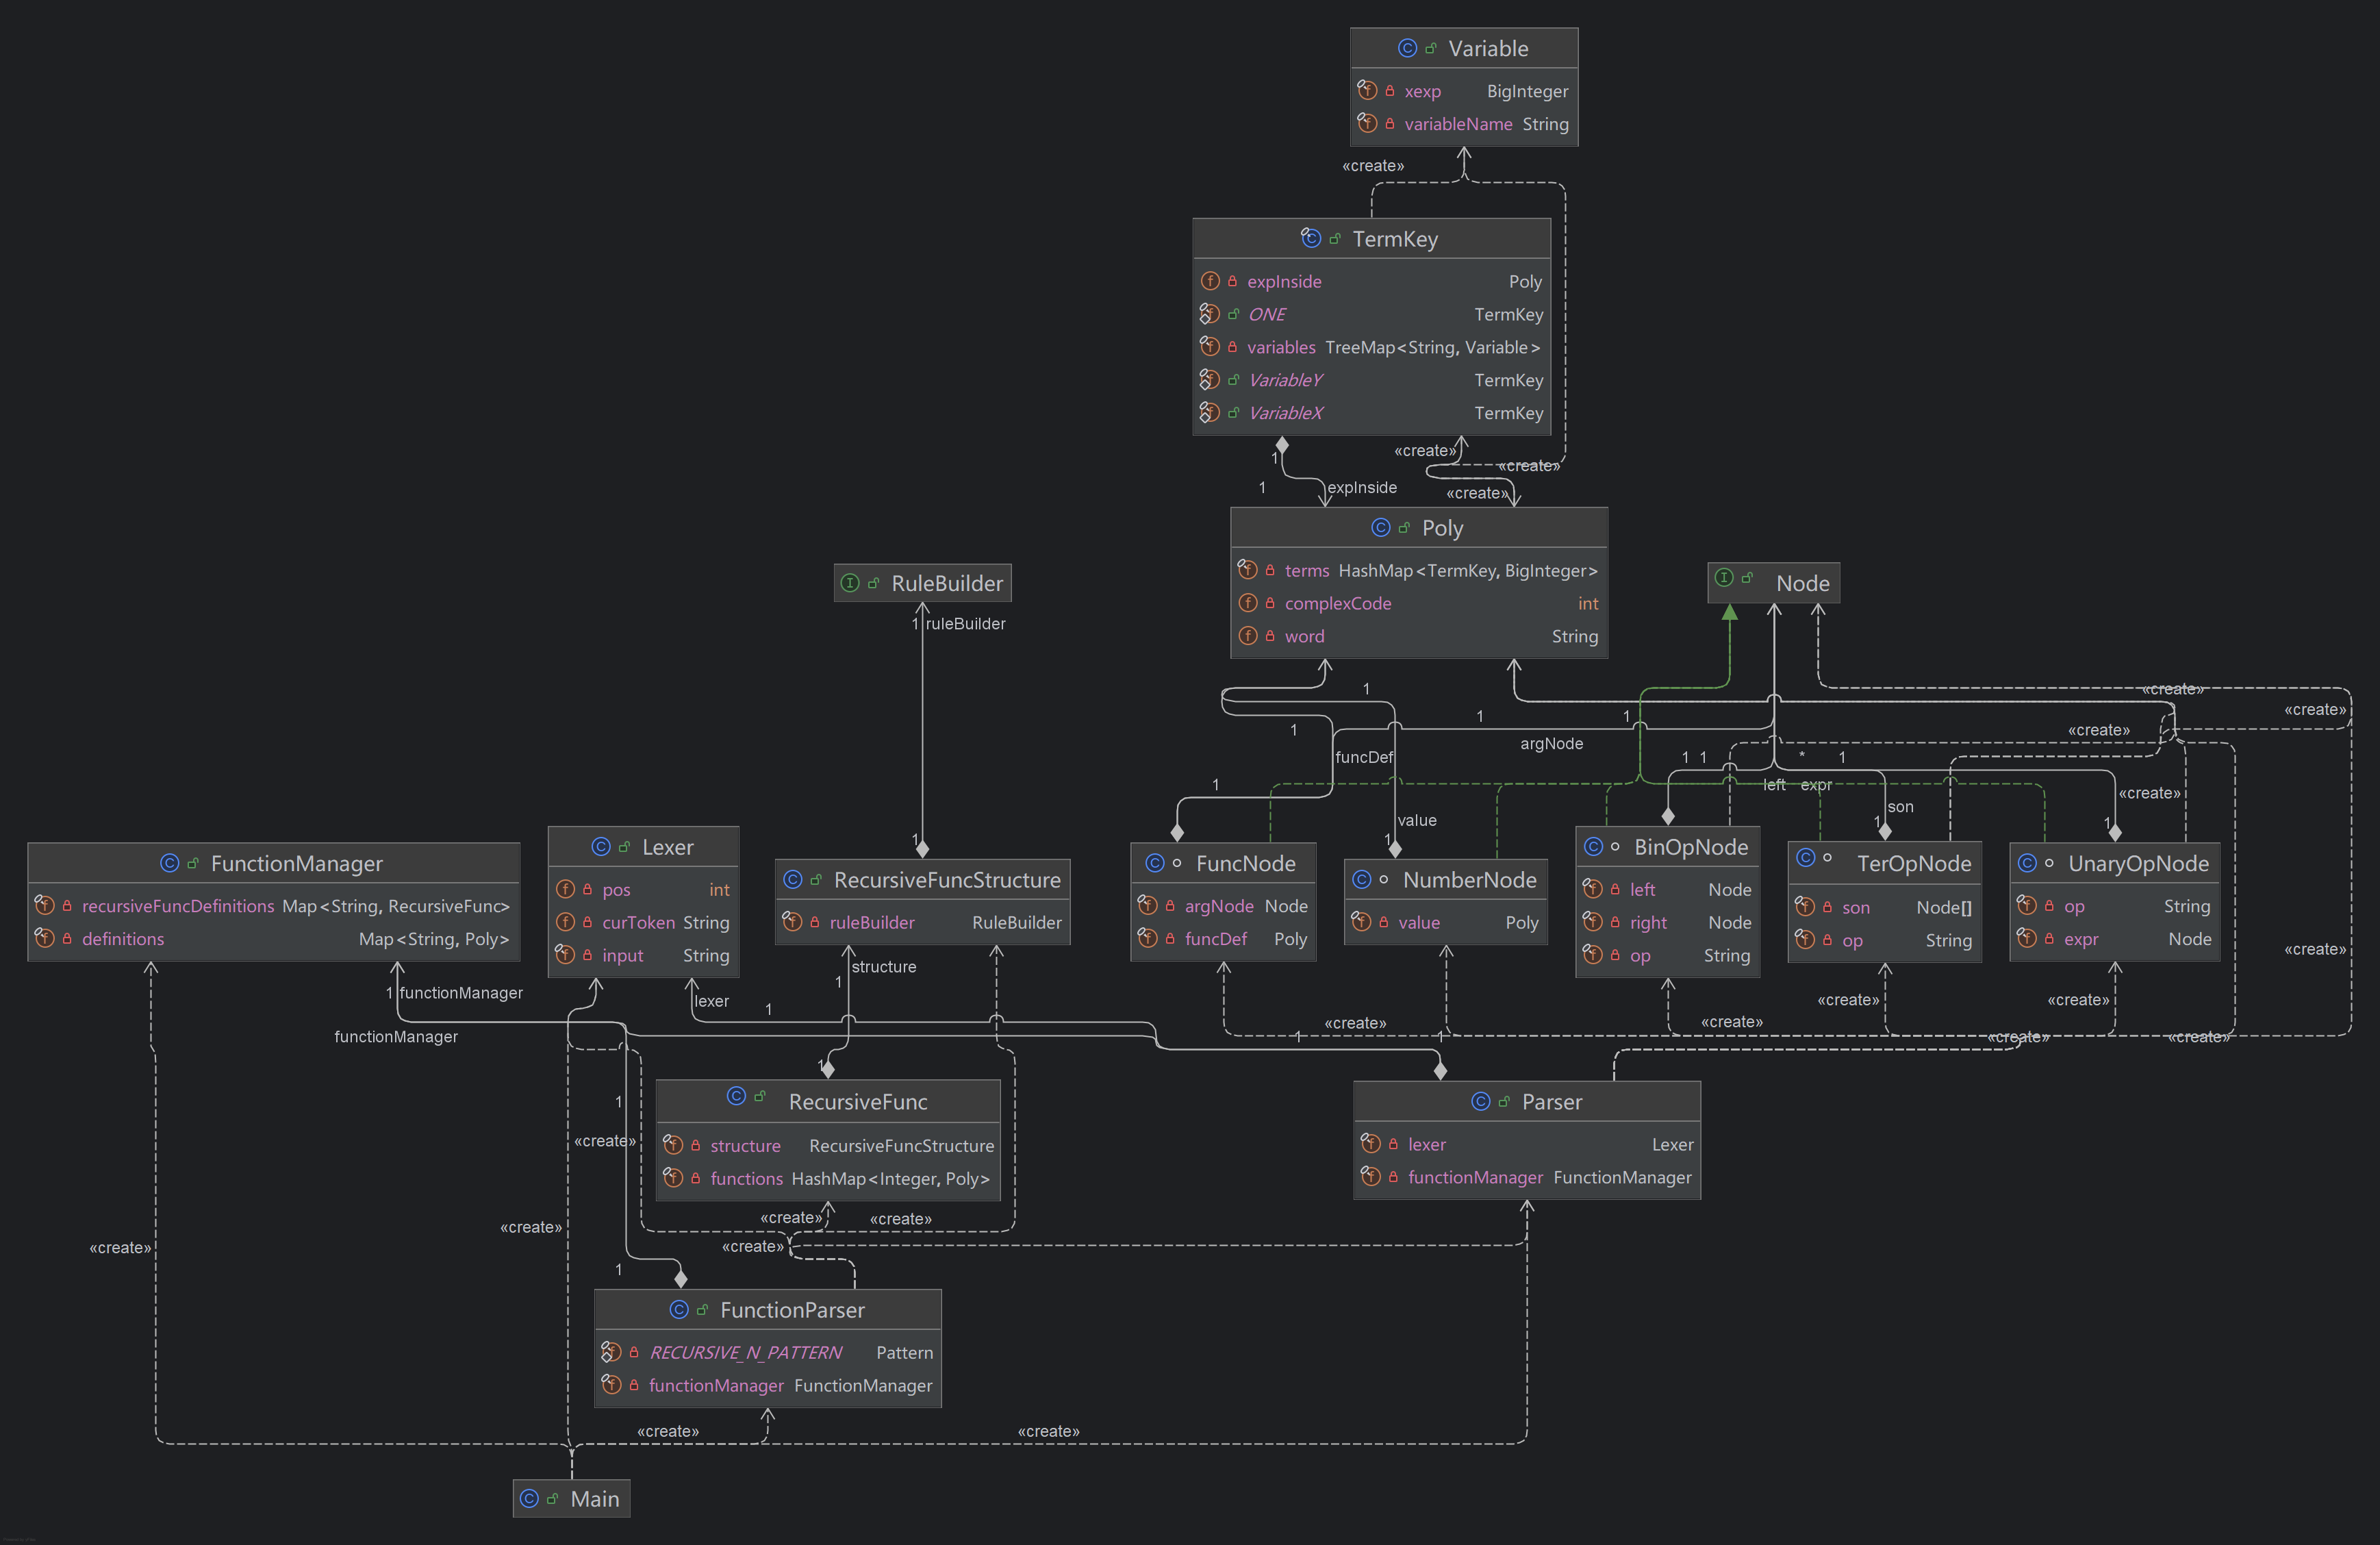The image size is (2380, 1545).
Task: Click the interface icon beside Node
Action: pos(1724,578)
